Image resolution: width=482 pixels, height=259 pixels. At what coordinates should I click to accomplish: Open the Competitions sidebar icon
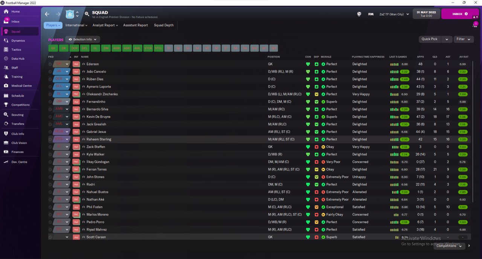(6, 105)
